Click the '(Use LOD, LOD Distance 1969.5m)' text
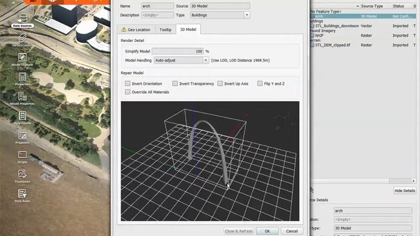 coord(240,60)
